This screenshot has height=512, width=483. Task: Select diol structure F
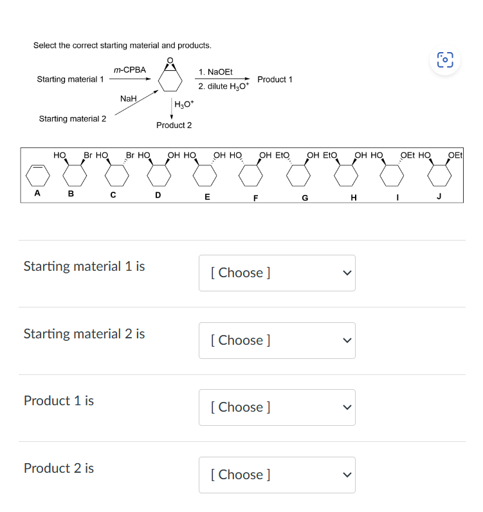tap(251, 172)
